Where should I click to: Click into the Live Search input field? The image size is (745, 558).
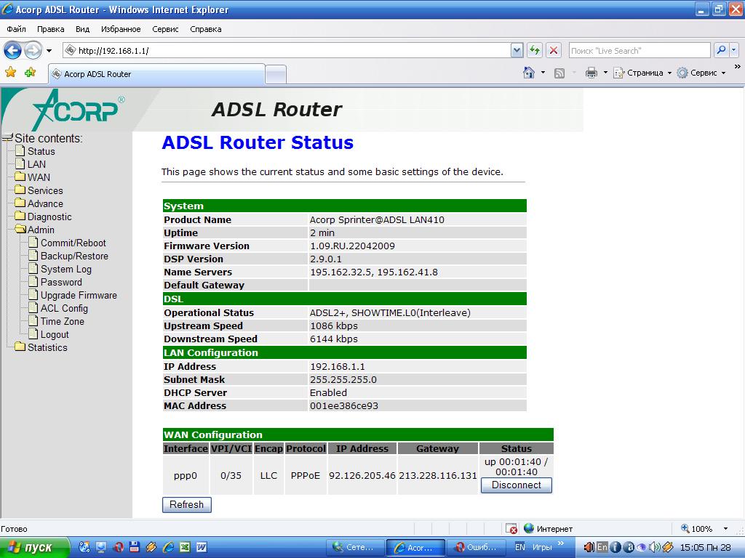coord(639,50)
